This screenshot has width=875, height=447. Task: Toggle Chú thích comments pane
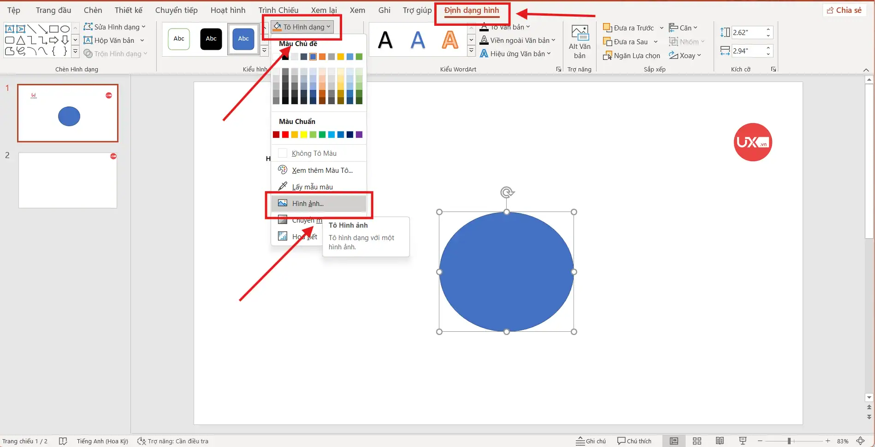[634, 441]
